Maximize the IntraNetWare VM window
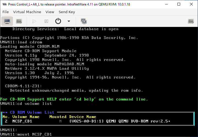Image resolution: width=198 pixels, height=137 pixels. point(179,4)
